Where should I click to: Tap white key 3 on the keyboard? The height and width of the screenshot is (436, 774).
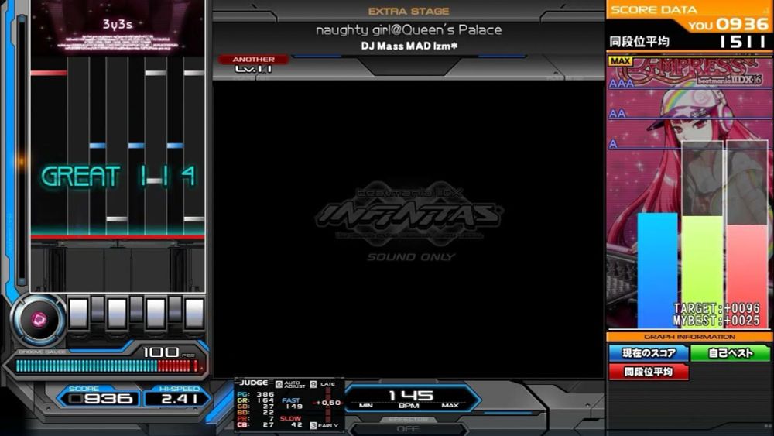point(117,313)
